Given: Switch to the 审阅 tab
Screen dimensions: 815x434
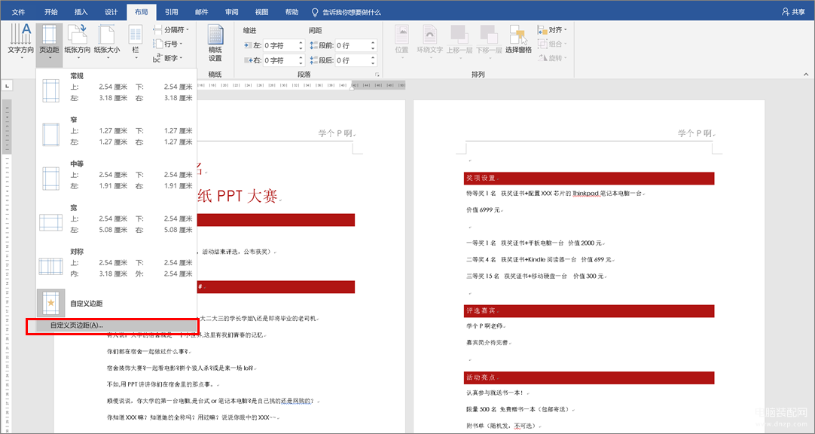Looking at the screenshot, I should 232,12.
